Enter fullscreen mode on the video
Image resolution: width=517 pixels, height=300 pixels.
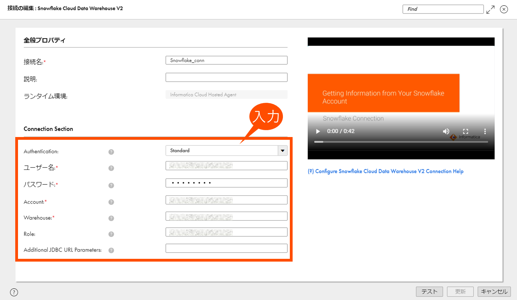tap(465, 131)
